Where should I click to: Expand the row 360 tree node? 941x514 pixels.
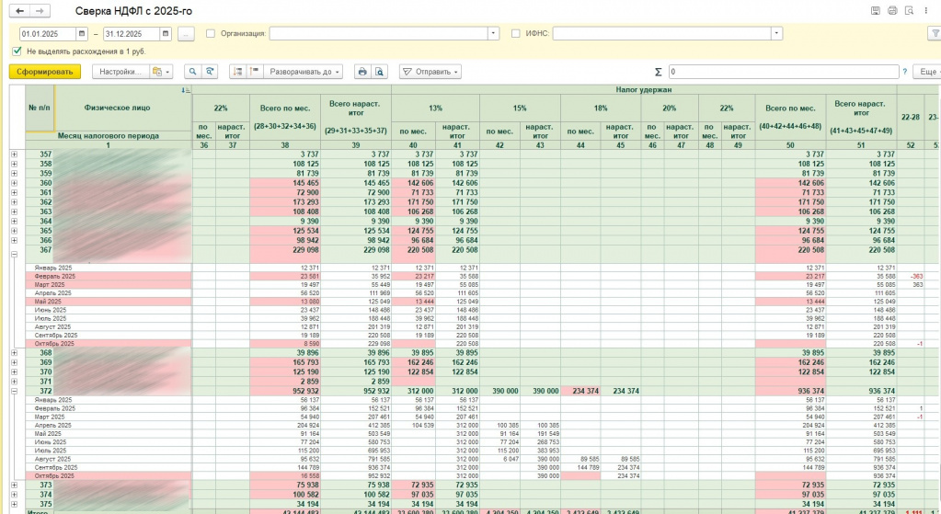(14, 184)
